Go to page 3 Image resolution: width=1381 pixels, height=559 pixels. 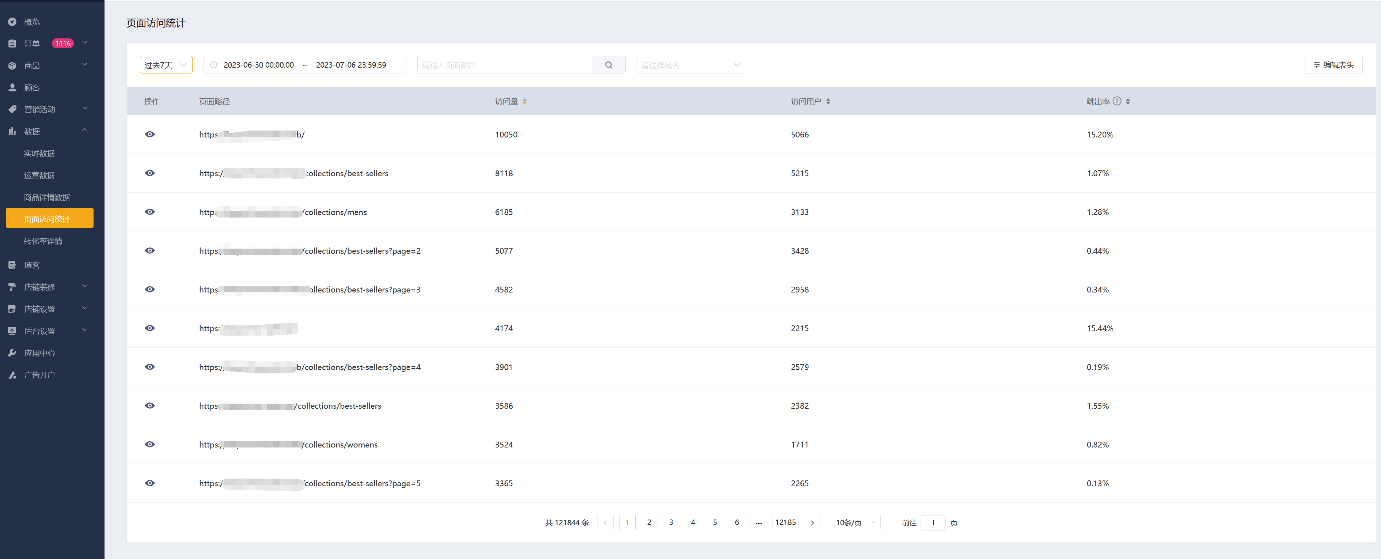tap(671, 522)
